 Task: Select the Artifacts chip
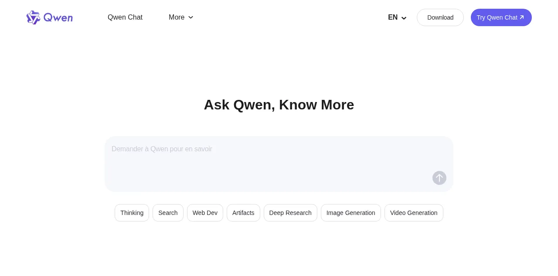point(243,213)
